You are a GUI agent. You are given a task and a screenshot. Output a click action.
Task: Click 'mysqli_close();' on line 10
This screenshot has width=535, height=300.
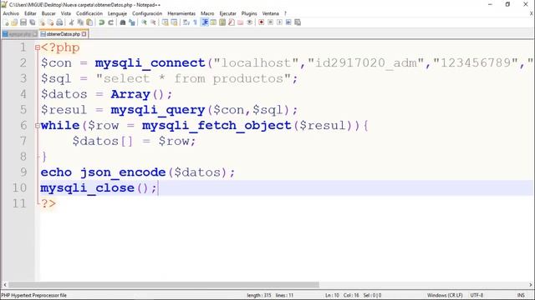tap(99, 187)
